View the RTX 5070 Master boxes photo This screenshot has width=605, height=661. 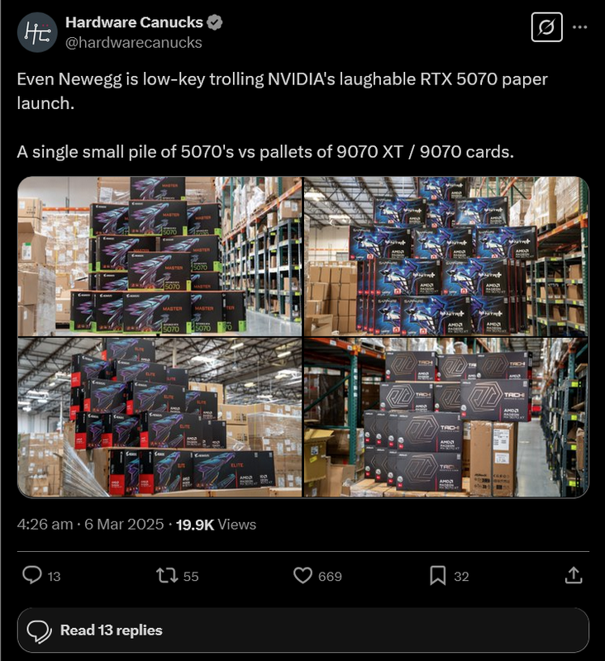pos(160,256)
